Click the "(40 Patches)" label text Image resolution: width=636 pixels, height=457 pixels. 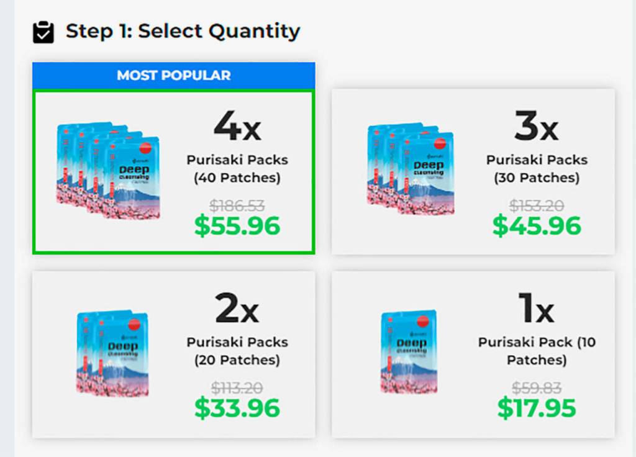pyautogui.click(x=237, y=178)
